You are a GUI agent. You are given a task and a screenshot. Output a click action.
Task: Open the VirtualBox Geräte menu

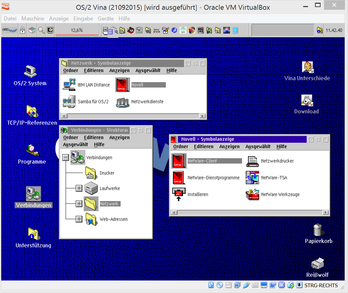pyautogui.click(x=106, y=19)
